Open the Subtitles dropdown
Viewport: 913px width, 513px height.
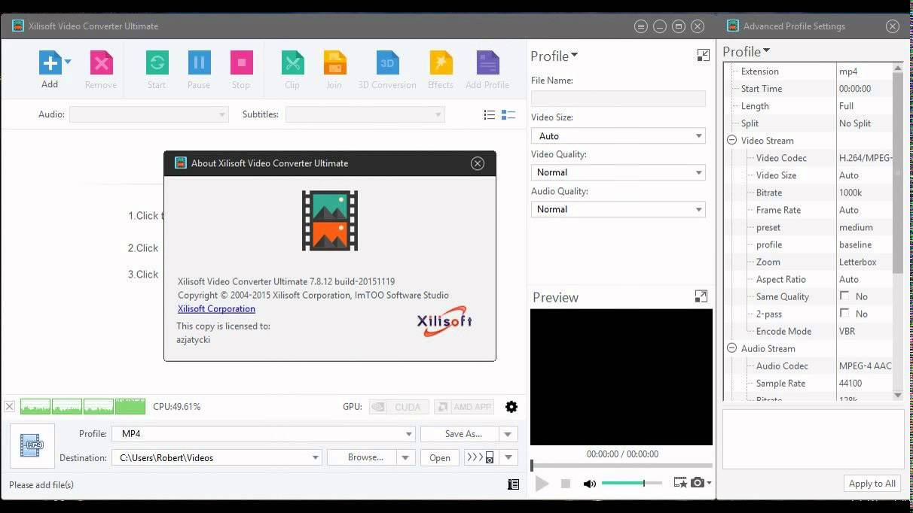pos(365,114)
